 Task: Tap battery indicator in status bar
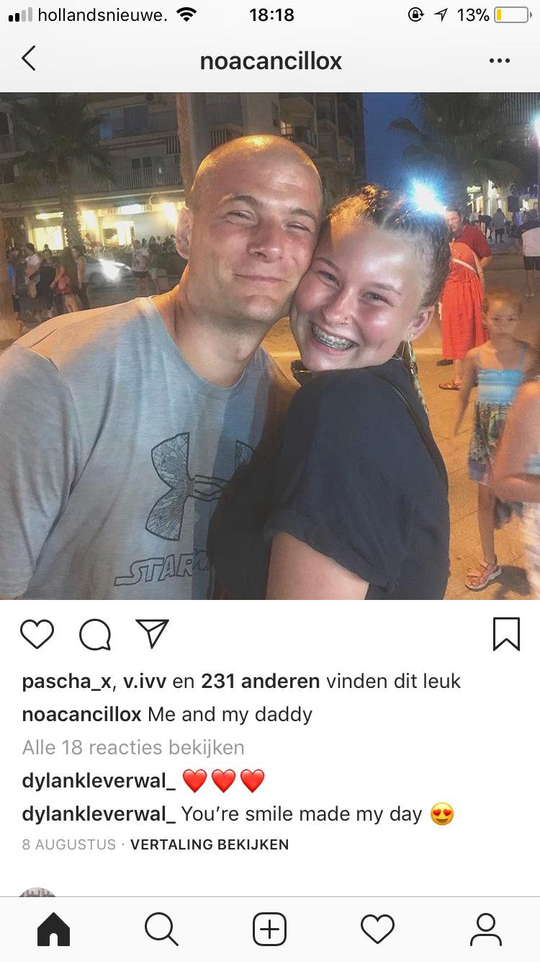pos(510,15)
